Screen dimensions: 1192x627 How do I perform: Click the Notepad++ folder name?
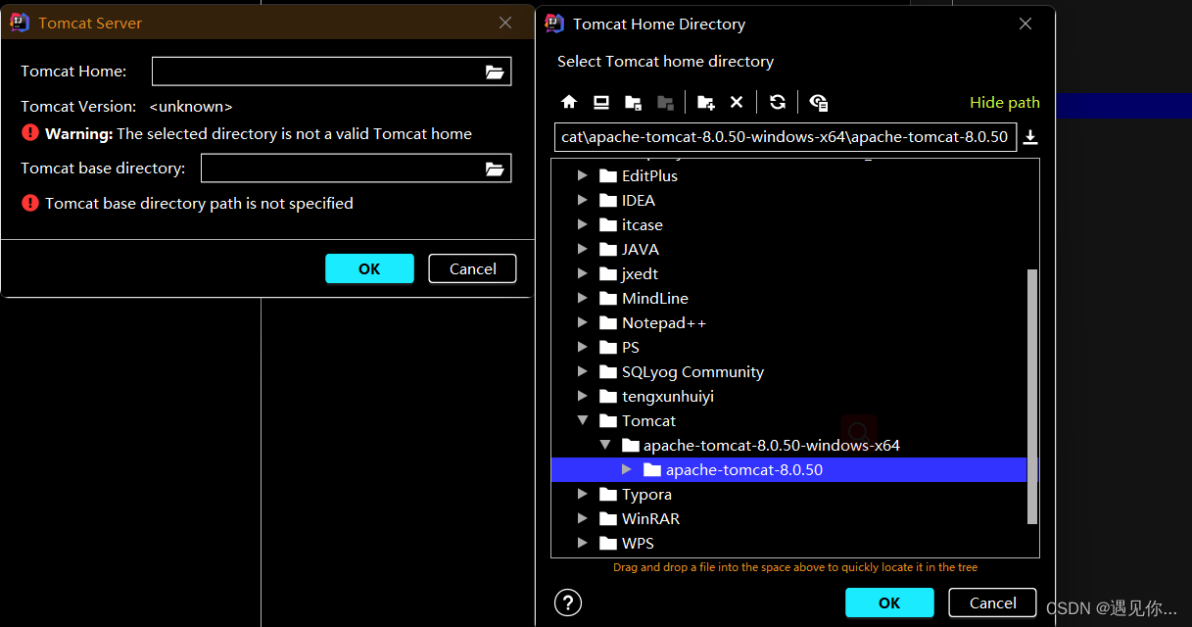(664, 323)
